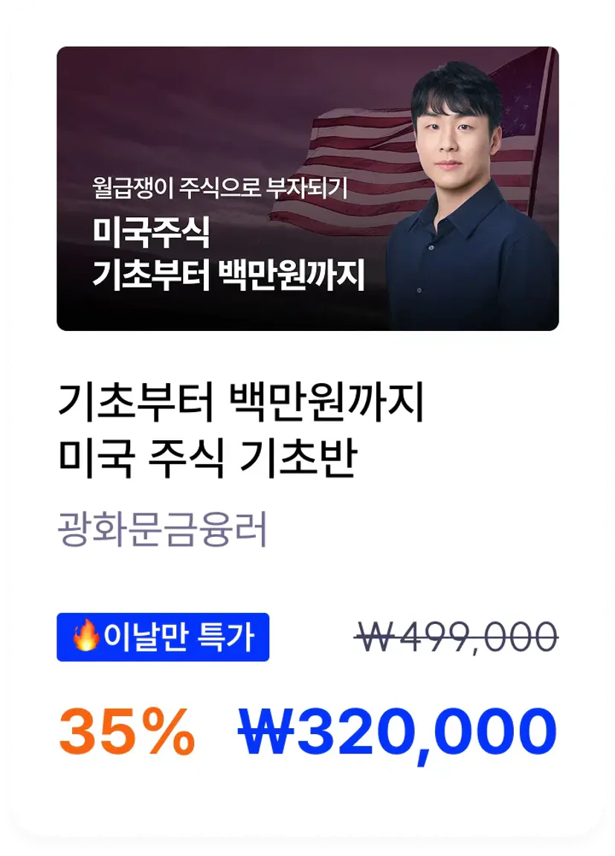Open the course banner thumbnail image

click(x=308, y=188)
